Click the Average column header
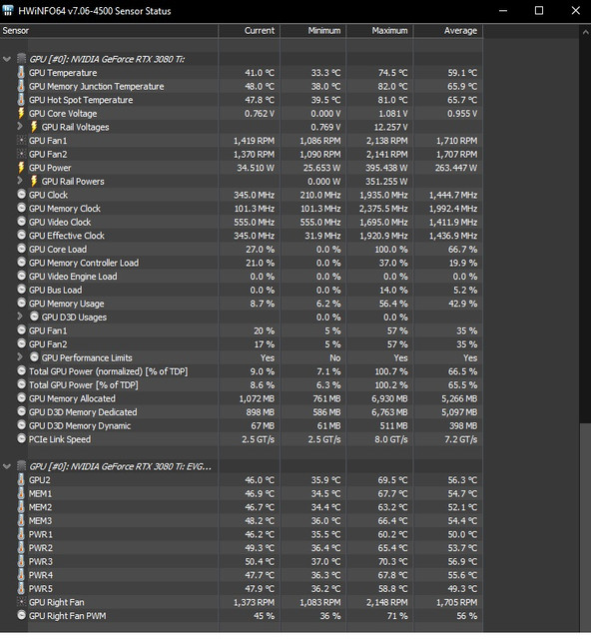 448,31
